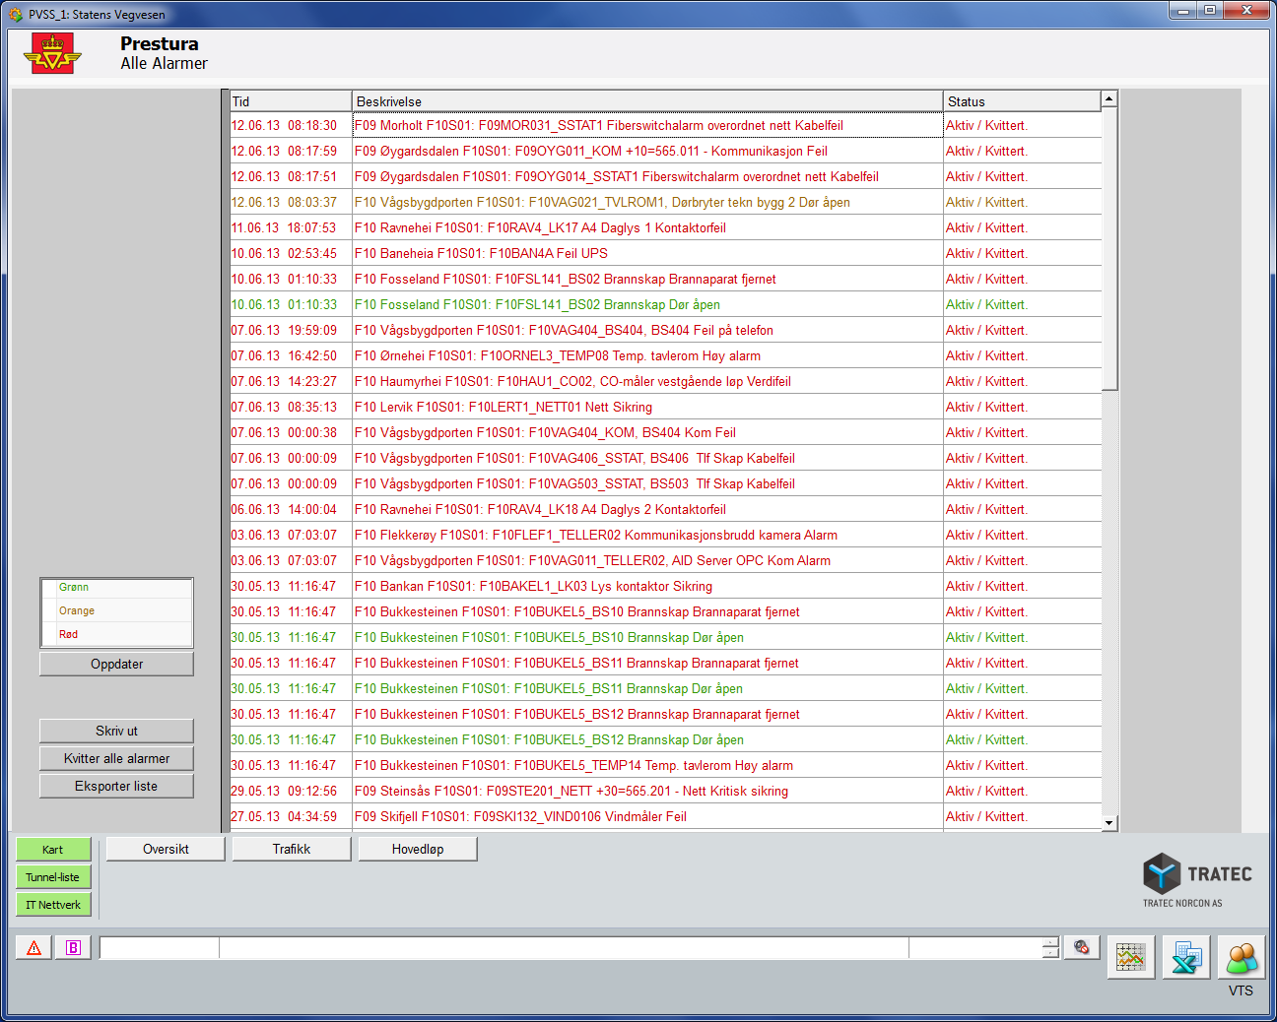Image resolution: width=1277 pixels, height=1022 pixels.
Task: Select Bukkesteinen BS12 Brannapparat fjernet row
Action: (665, 714)
